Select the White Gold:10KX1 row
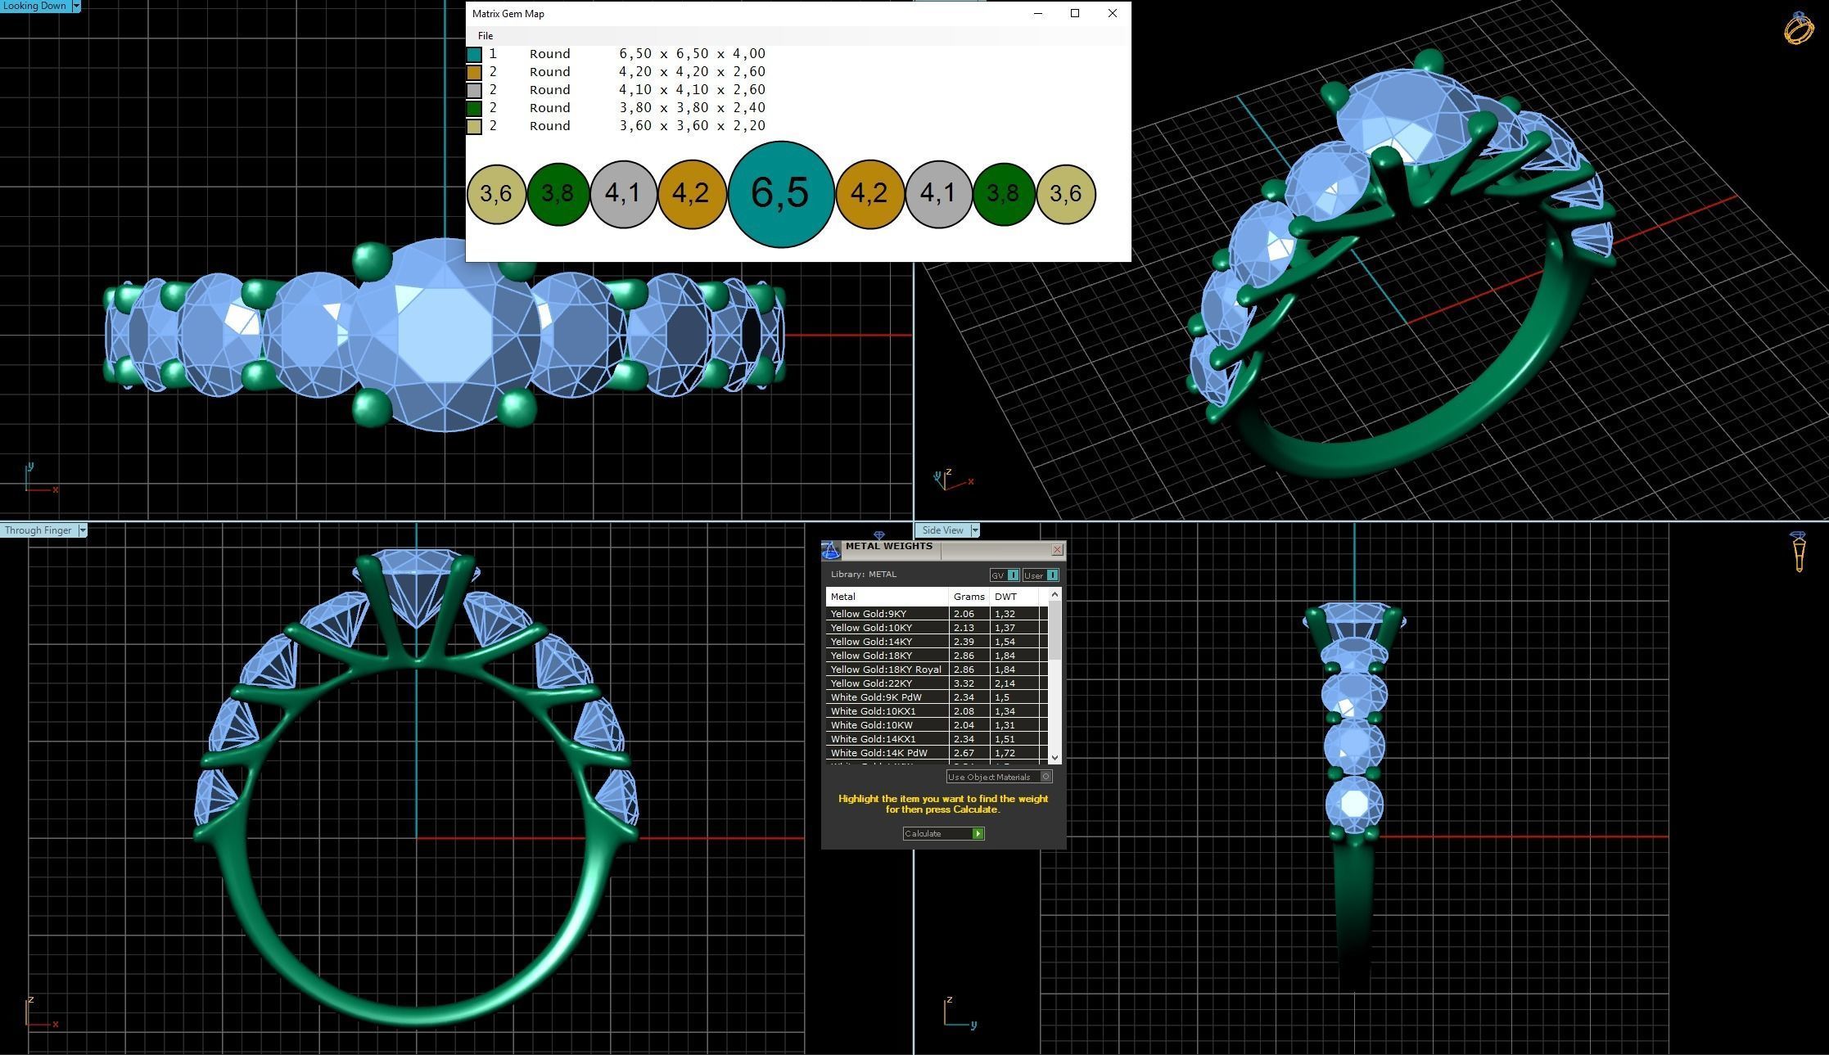This screenshot has width=1829, height=1055. (937, 711)
